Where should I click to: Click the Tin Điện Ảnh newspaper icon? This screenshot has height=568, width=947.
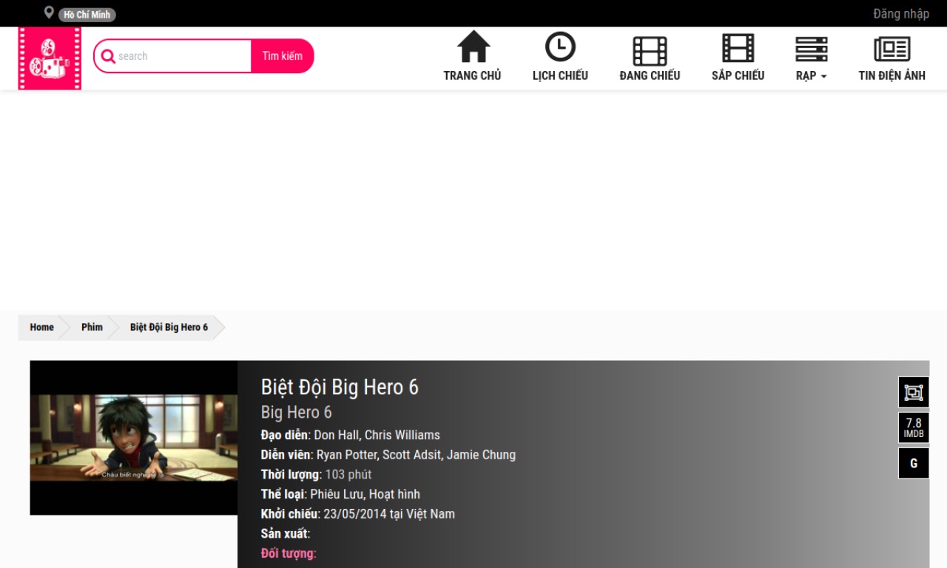892,50
